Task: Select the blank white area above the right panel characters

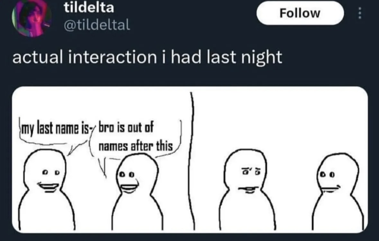Action: 280,119
